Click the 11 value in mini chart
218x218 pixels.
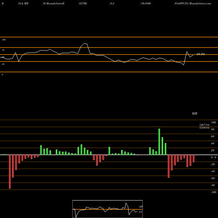tap(140, 212)
